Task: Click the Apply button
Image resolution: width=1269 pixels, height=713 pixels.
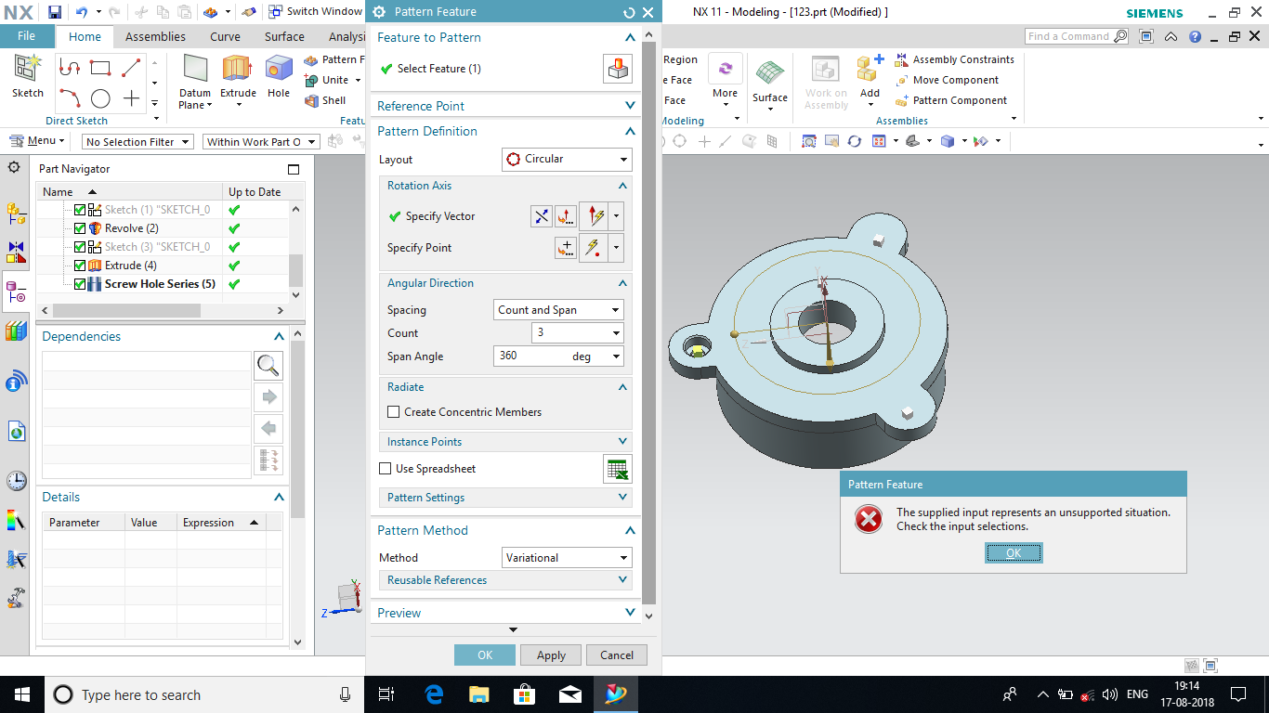Action: [551, 655]
